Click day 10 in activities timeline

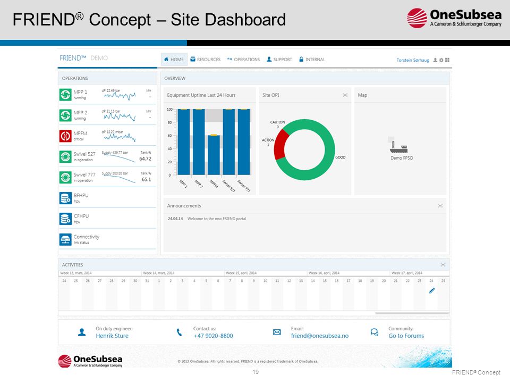click(266, 281)
